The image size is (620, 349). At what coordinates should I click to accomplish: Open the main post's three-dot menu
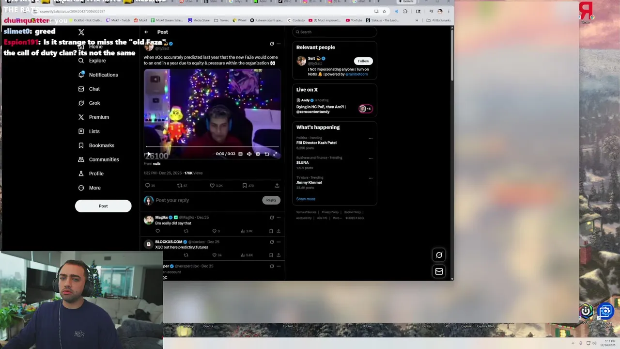coord(279,44)
